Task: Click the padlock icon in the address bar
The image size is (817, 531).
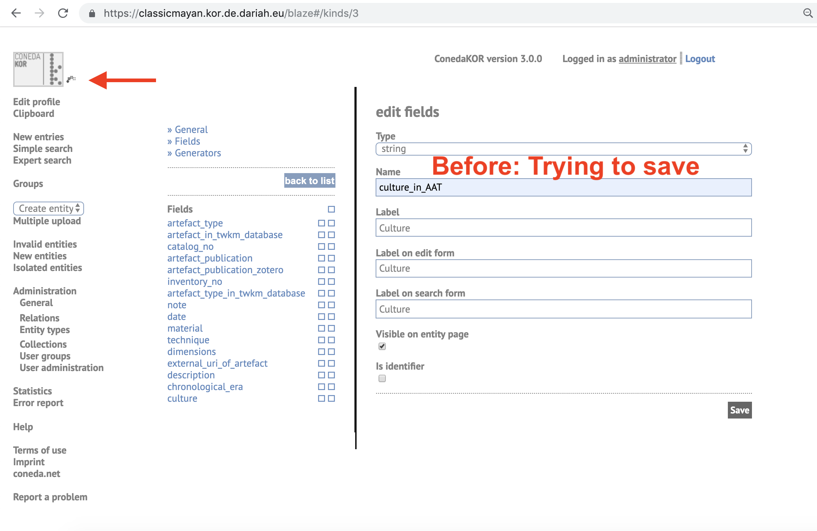Action: 92,13
